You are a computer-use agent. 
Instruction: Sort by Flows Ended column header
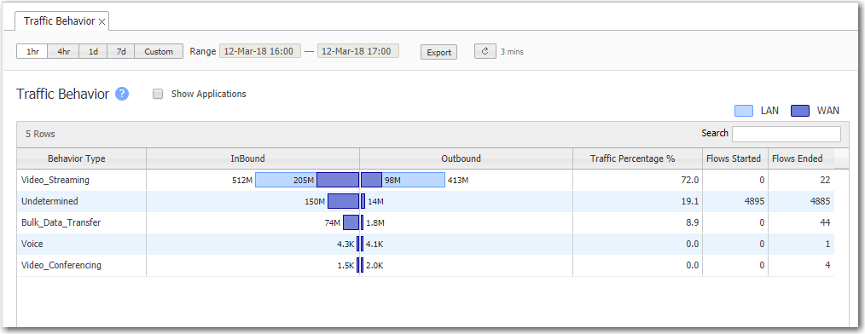click(x=801, y=158)
